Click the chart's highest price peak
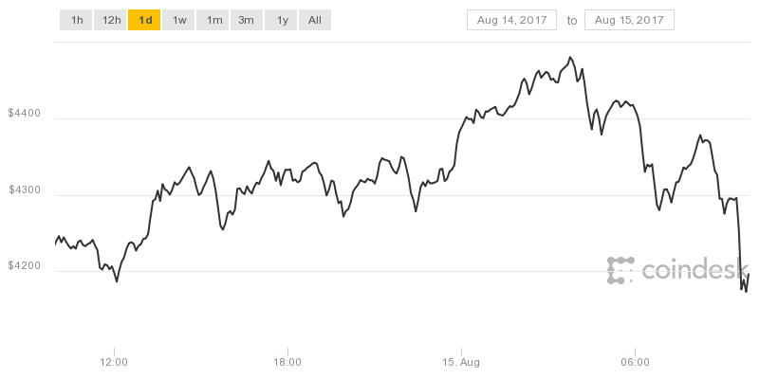759x379 pixels. click(x=571, y=57)
